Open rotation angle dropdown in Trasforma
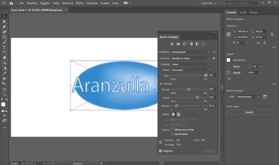 (x=247, y=43)
